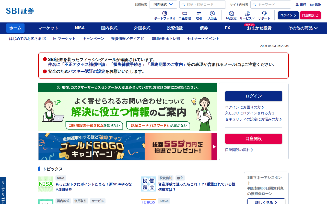Click the よく寄せられるお問い合わせ banner
This screenshot has height=204, width=327.
pos(128,107)
